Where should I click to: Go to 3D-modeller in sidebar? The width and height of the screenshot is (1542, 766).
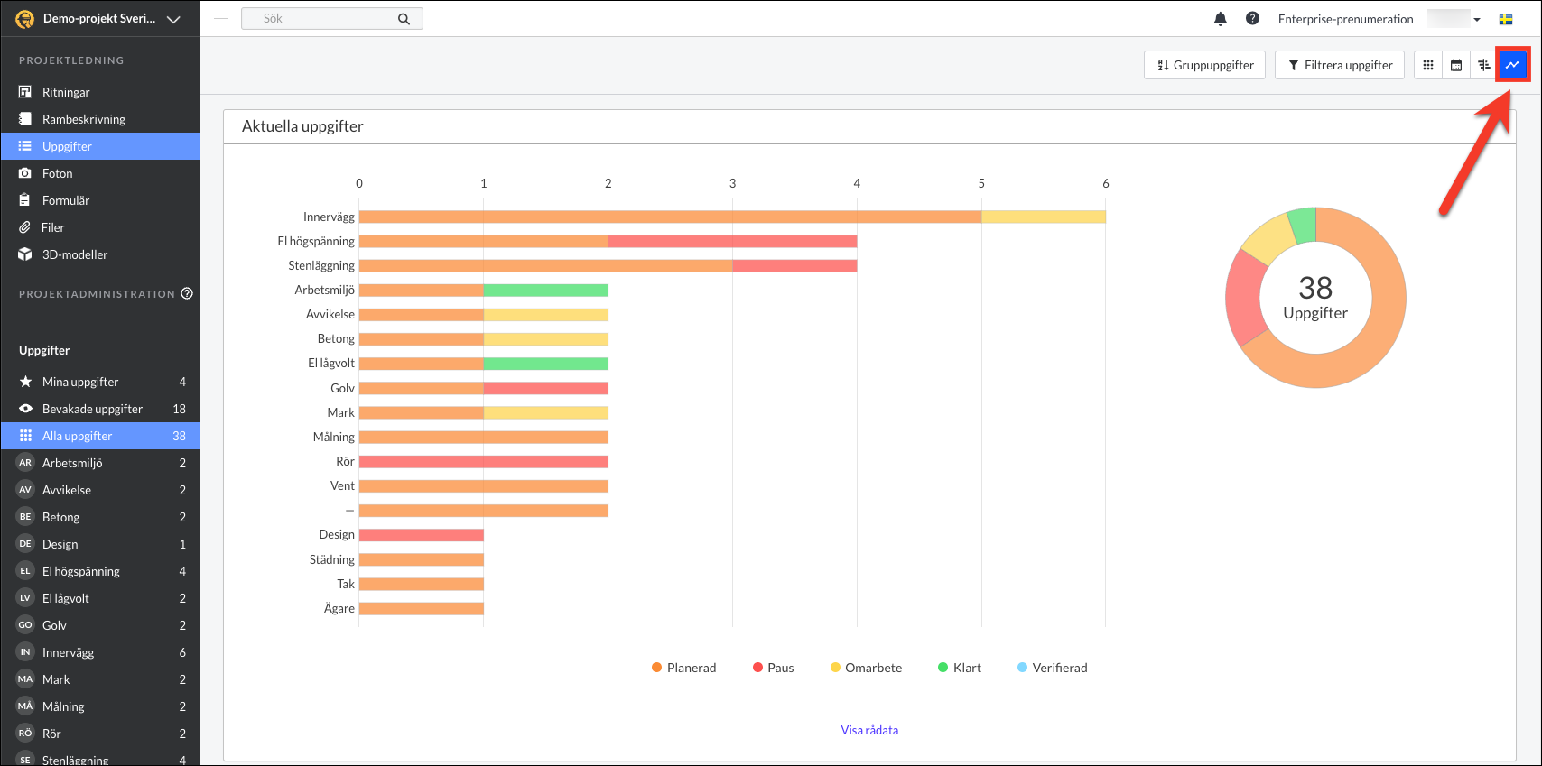tap(75, 254)
